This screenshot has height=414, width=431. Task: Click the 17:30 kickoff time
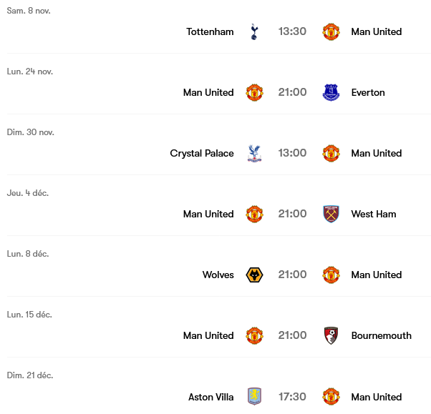(292, 397)
